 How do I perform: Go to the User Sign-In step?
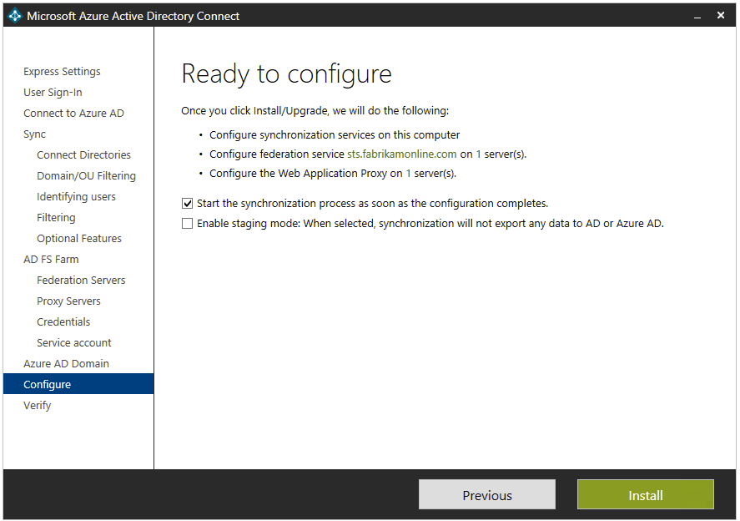click(x=53, y=92)
